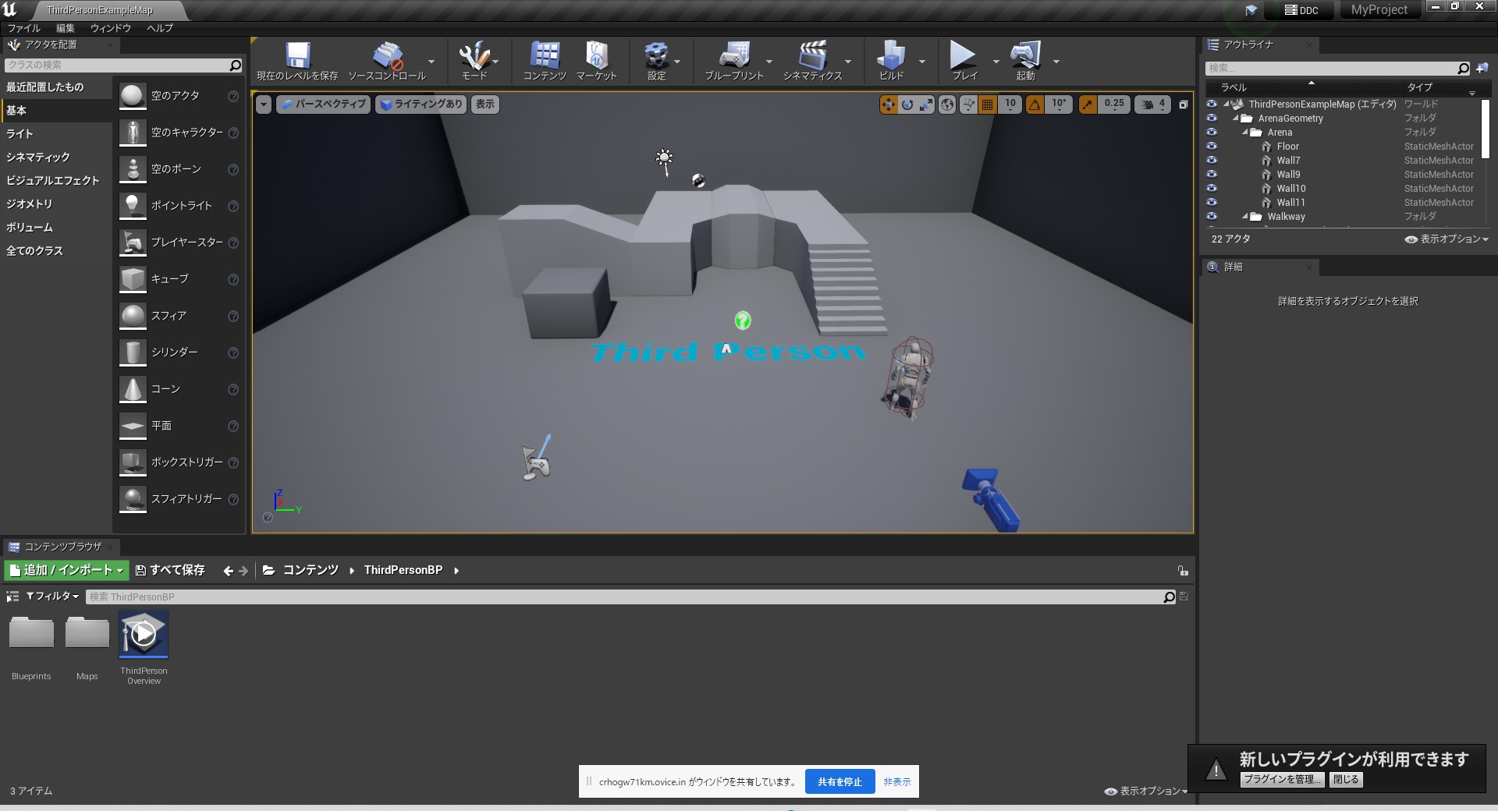The height and width of the screenshot is (811, 1498).
Task: Click the Source Control icon
Action: coord(387,57)
